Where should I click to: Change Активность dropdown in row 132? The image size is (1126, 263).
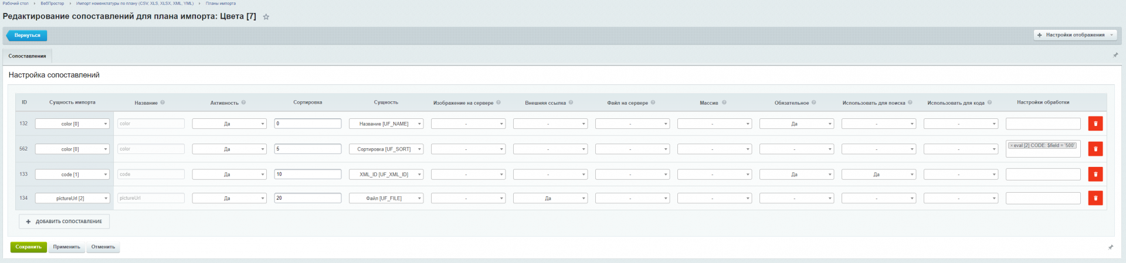229,124
